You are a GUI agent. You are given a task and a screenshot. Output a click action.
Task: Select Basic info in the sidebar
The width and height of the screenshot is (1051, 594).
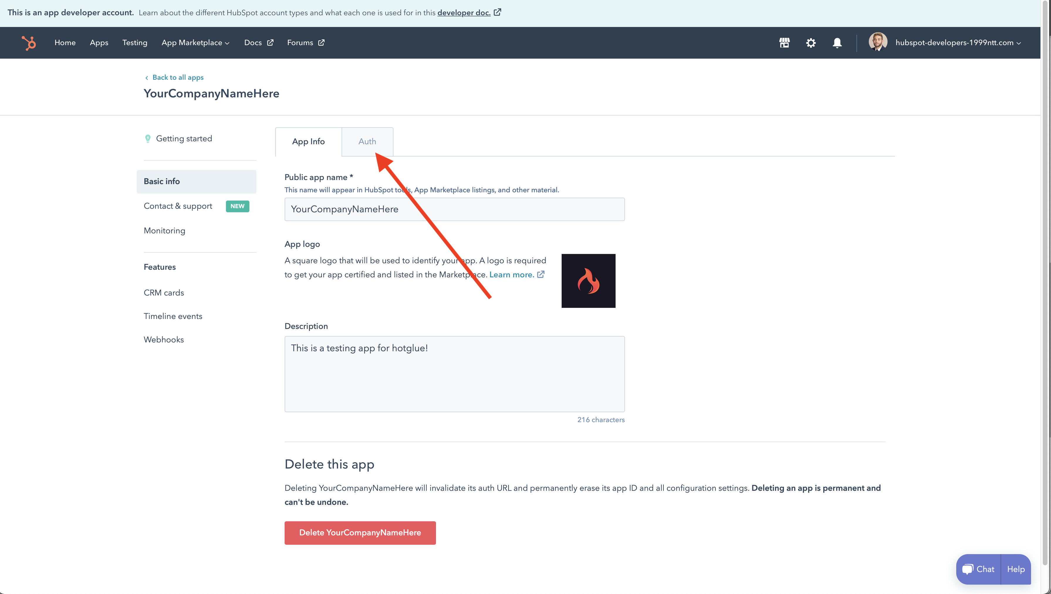tap(196, 181)
